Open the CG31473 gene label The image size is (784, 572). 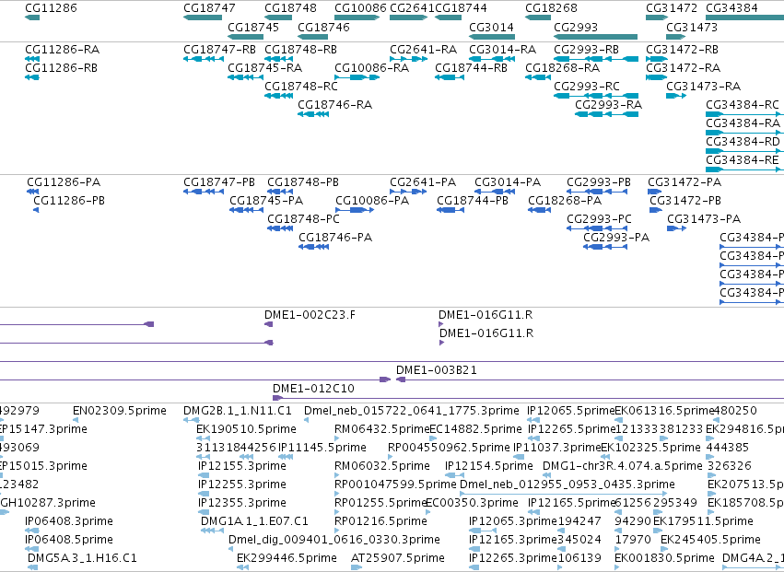coord(692,27)
